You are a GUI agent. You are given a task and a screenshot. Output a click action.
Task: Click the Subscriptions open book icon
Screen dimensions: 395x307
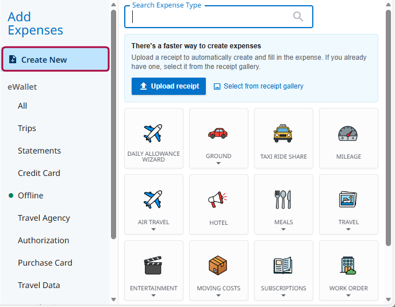coord(283,266)
